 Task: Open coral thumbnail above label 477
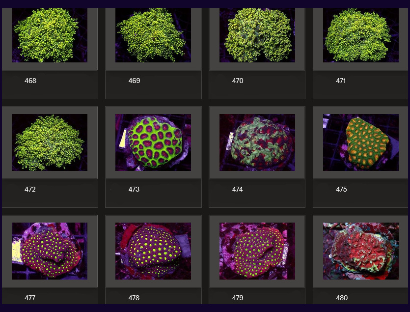point(50,251)
